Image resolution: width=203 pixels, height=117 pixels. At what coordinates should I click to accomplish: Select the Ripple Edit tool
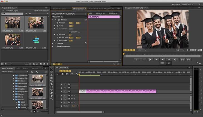tap(51, 75)
